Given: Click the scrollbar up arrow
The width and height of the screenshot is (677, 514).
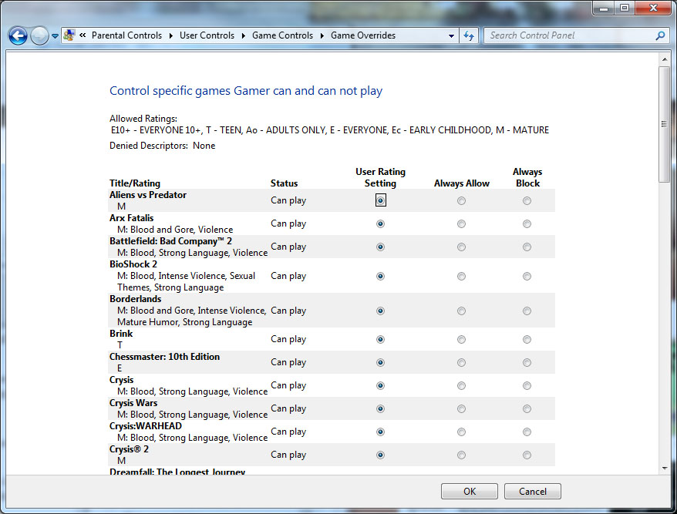Looking at the screenshot, I should pyautogui.click(x=664, y=59).
